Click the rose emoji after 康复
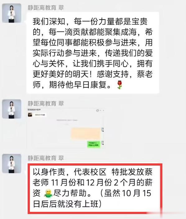The image size is (186, 219). tap(120, 85)
